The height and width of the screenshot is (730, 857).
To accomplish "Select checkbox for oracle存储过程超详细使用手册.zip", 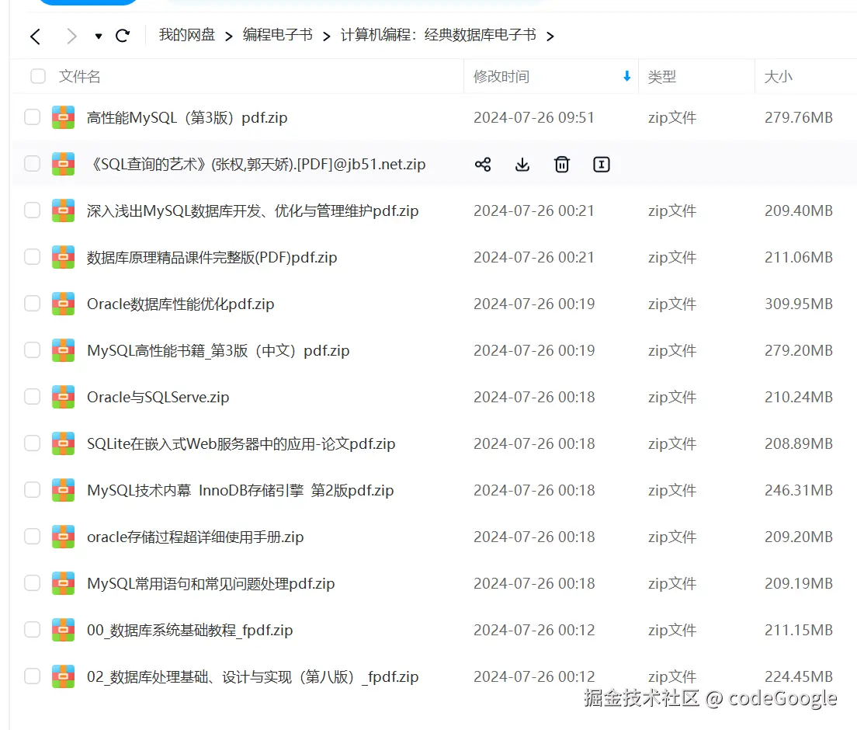I will 33,537.
